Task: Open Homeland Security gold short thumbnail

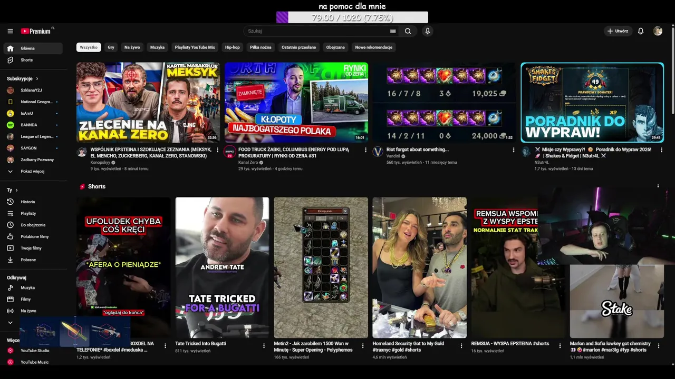Action: pyautogui.click(x=419, y=267)
